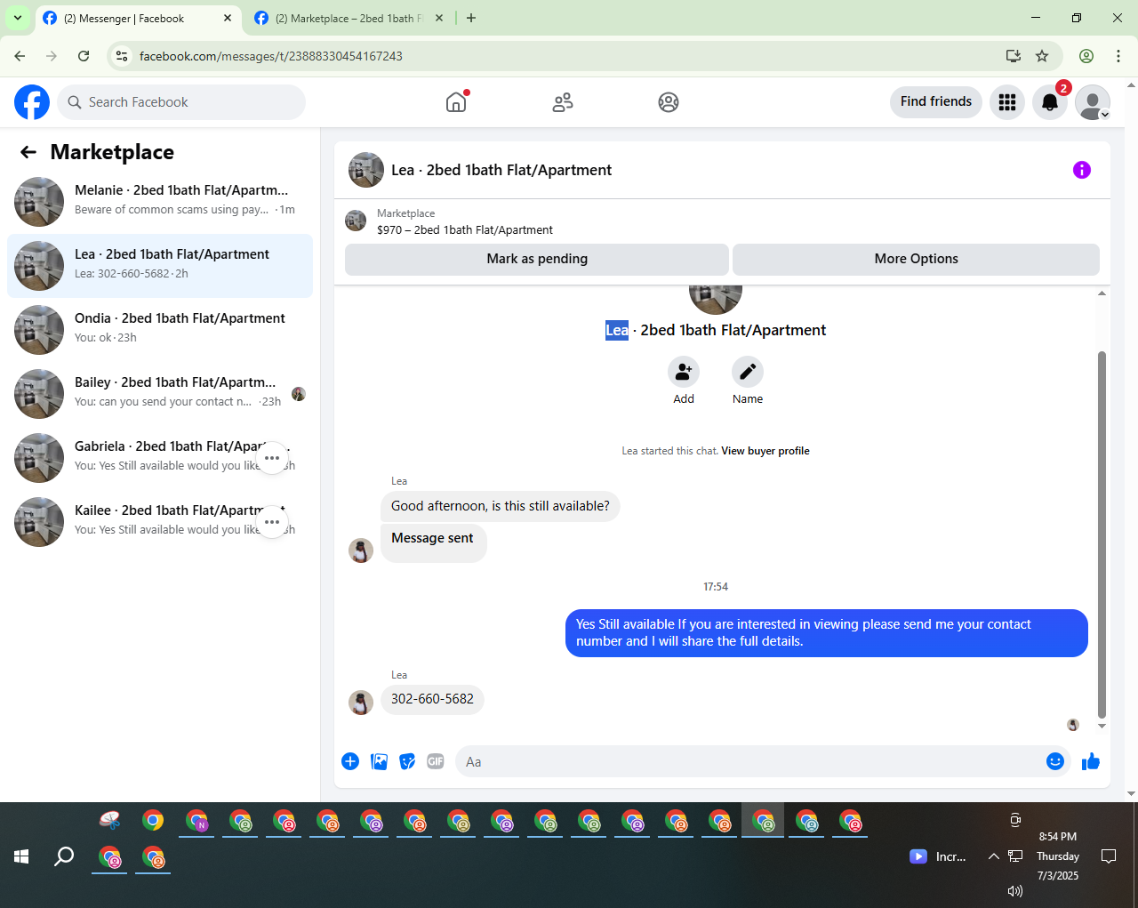Open the emoji picker smiley
The height and width of the screenshot is (908, 1138).
click(1055, 761)
